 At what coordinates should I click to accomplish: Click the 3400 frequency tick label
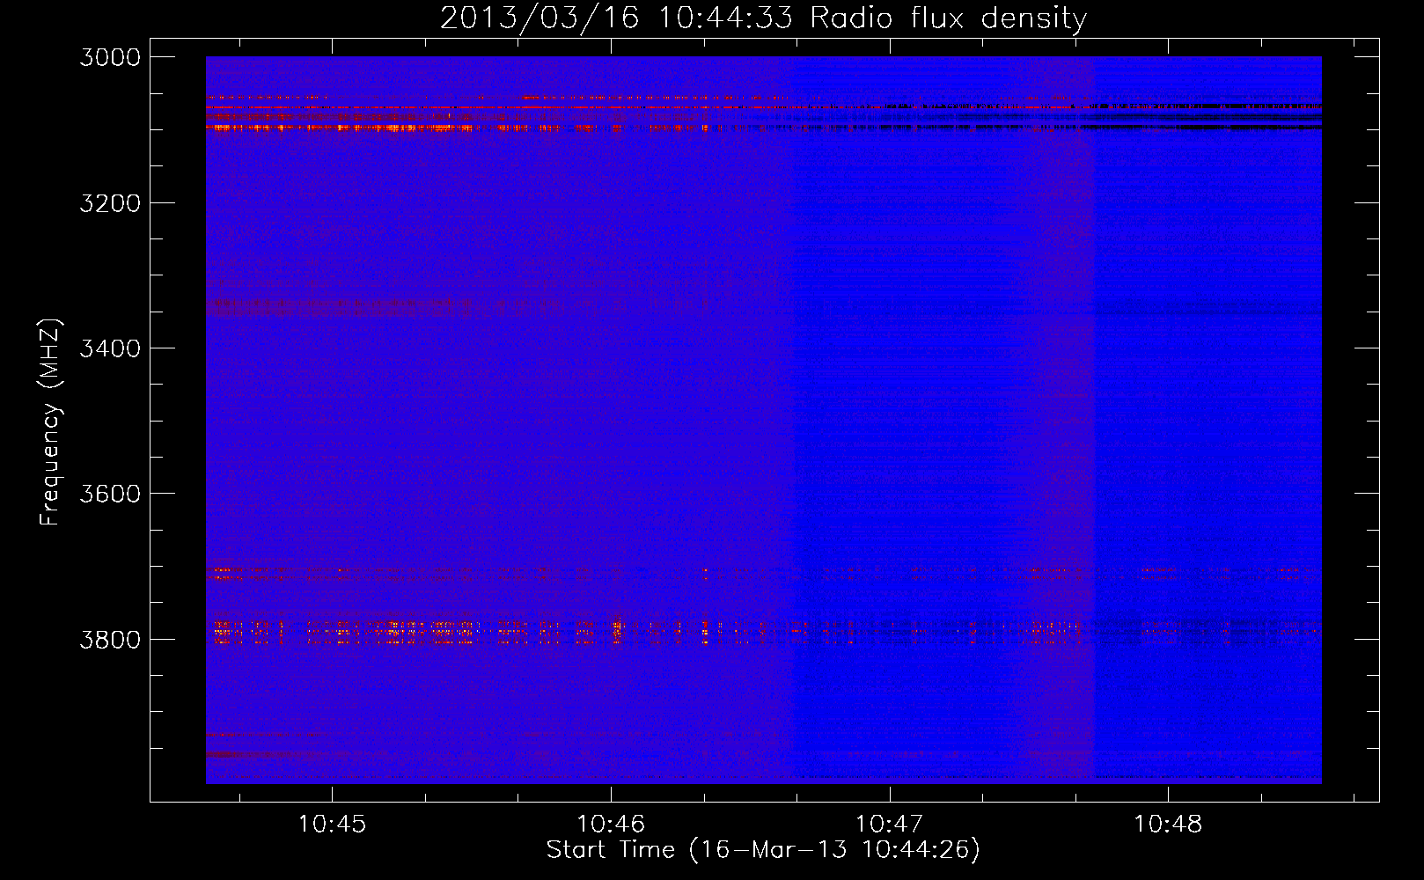tap(110, 348)
